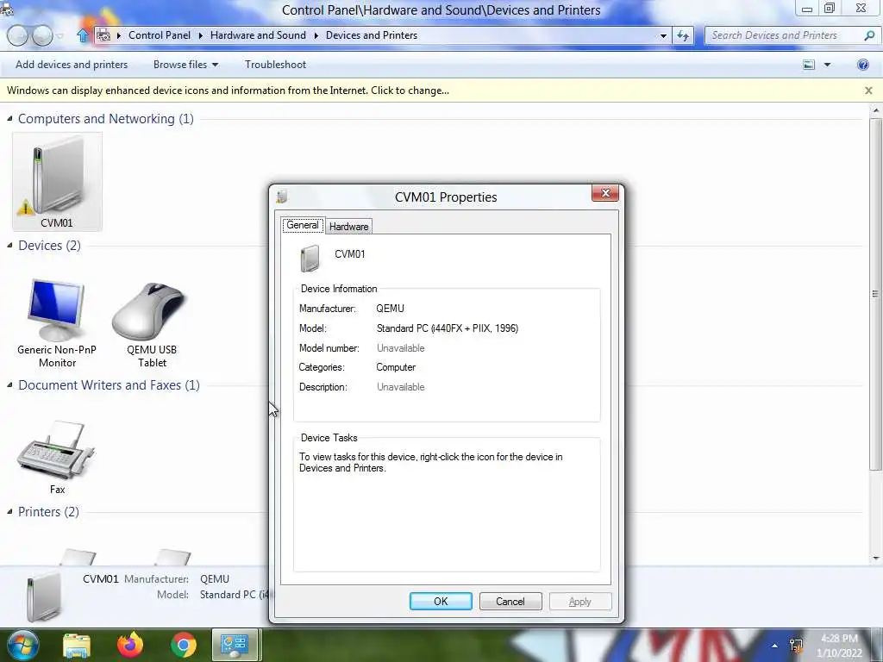The height and width of the screenshot is (662, 883).
Task: Switch to the Hardware tab
Action: tap(348, 227)
